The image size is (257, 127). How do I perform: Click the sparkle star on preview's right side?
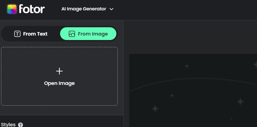point(240,101)
